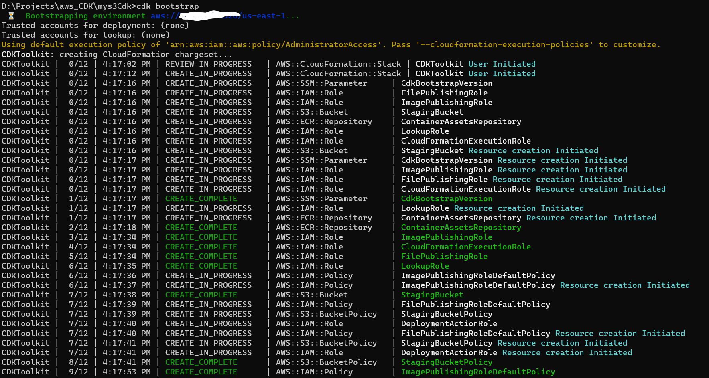Viewport: 709px width, 378px height.
Task: Click the 4:17:38 PM timestamp
Action: coord(126,295)
